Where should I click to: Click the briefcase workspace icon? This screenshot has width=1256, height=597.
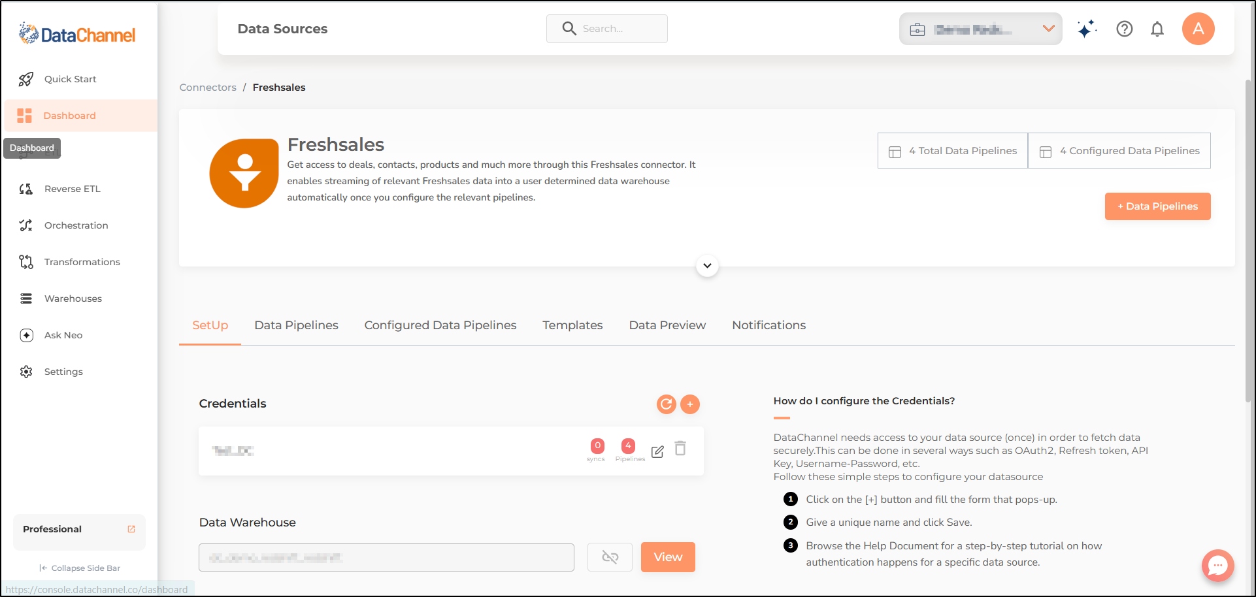tap(917, 29)
